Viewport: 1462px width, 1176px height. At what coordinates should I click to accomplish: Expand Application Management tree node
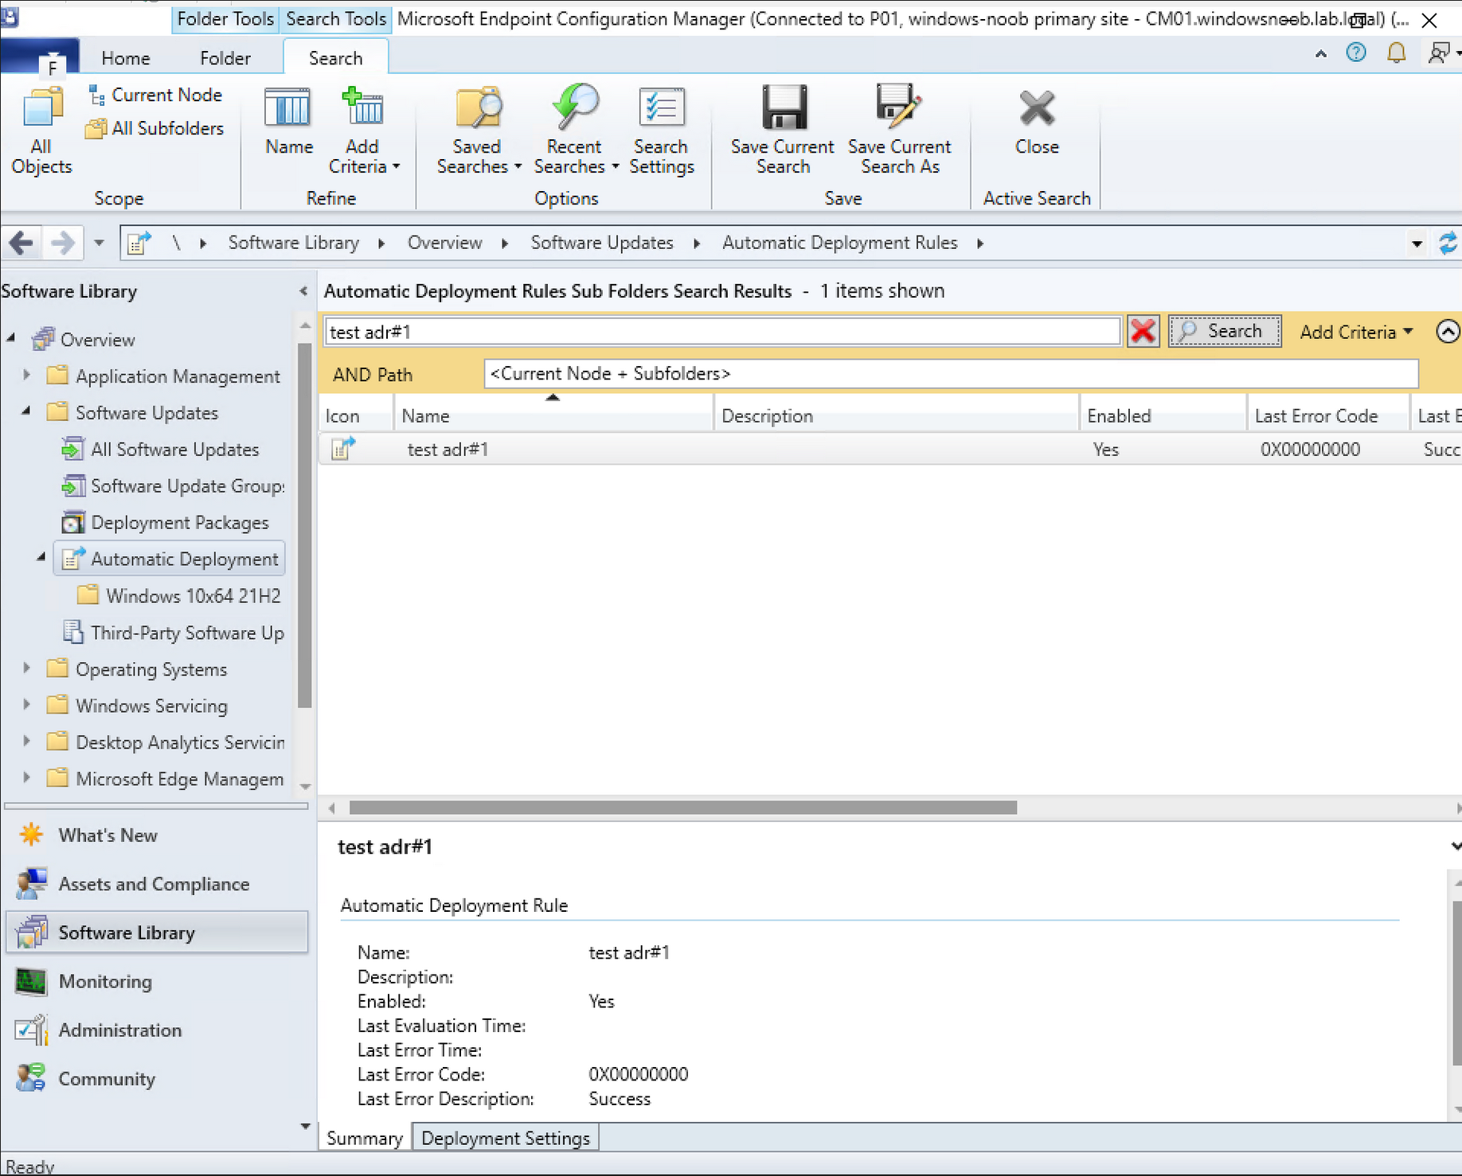tap(26, 375)
